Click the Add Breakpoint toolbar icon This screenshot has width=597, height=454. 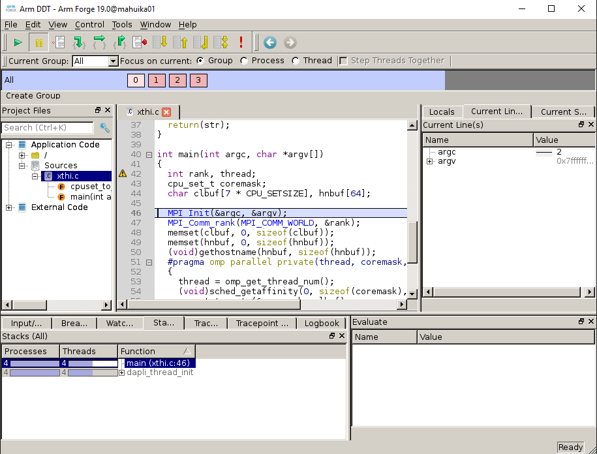pyautogui.click(x=59, y=42)
